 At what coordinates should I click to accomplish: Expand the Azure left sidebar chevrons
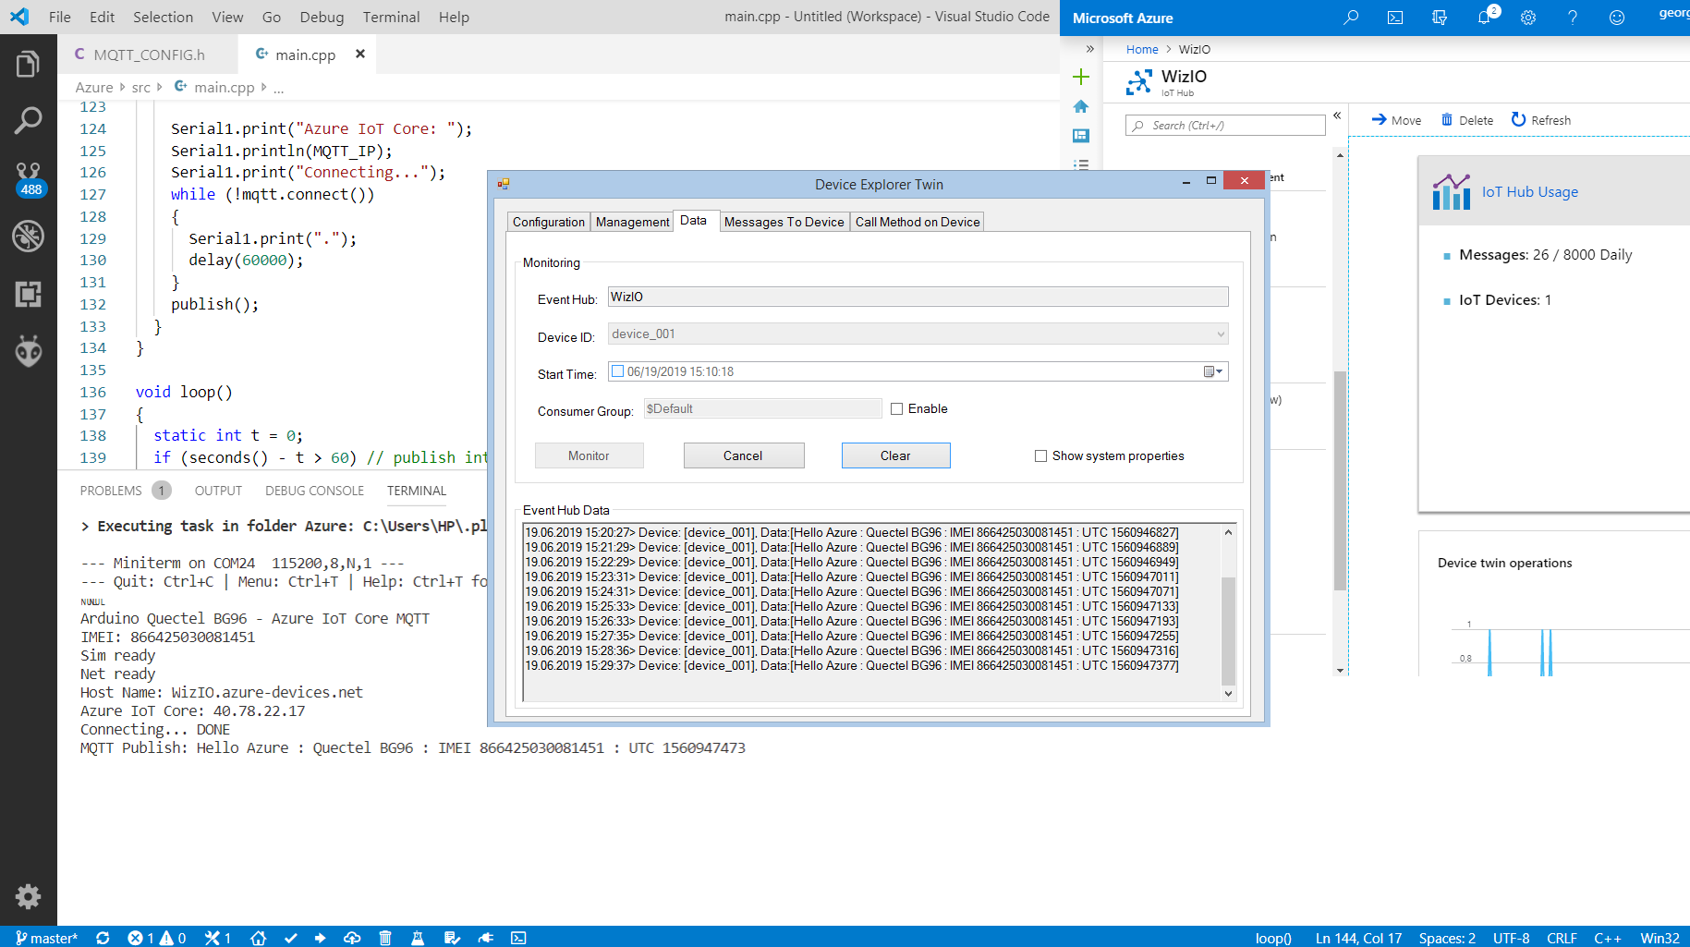pos(1089,49)
